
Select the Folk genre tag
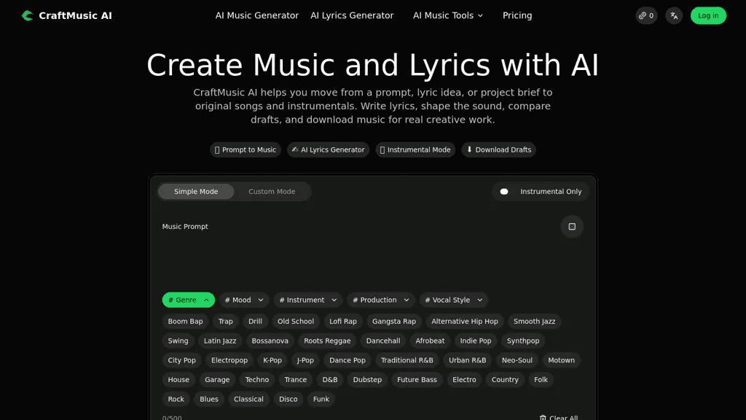[x=541, y=380]
